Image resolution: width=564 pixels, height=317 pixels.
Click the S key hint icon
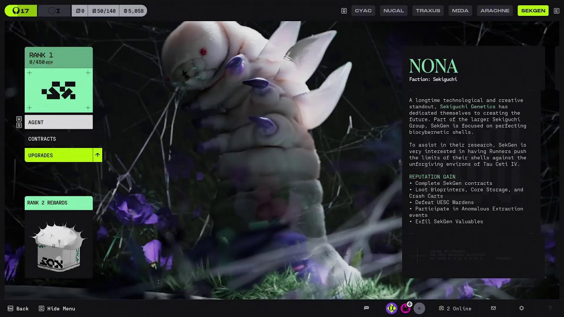[x=19, y=125]
